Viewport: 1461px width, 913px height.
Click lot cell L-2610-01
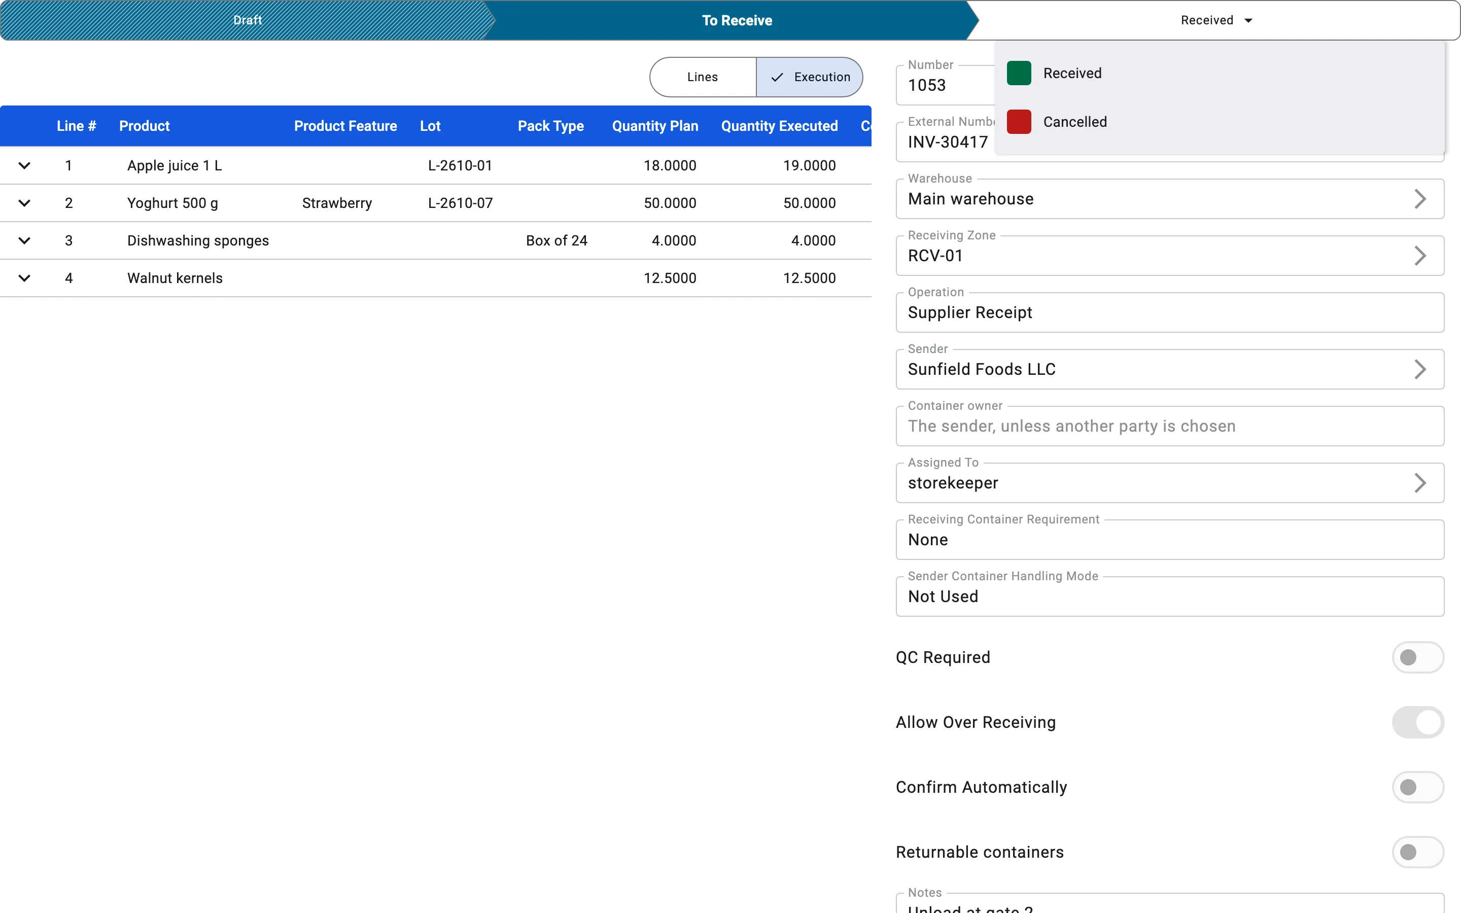tap(460, 165)
